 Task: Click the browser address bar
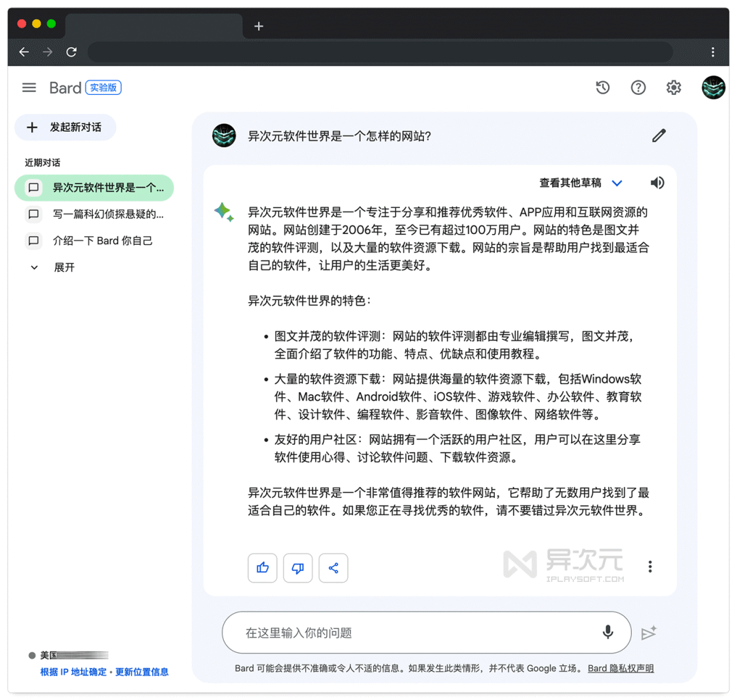(380, 52)
